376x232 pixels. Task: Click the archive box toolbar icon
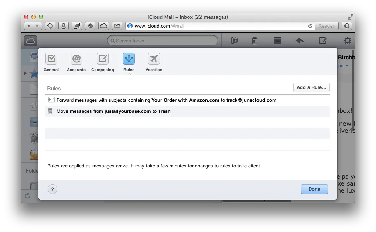tap(277, 41)
